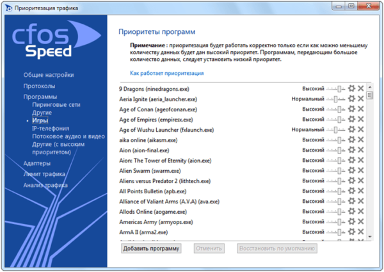Open gear settings for Age of Conan
Screen dimensions: 384x272
coord(351,109)
